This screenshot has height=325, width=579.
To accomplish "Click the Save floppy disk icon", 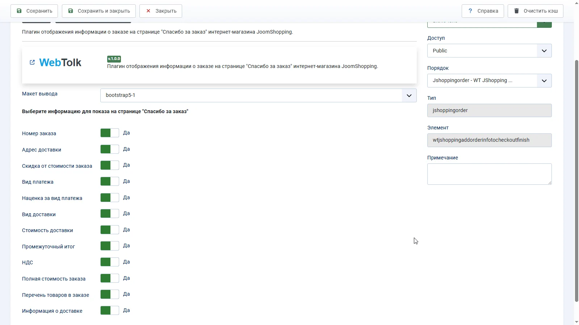I will 19,11.
